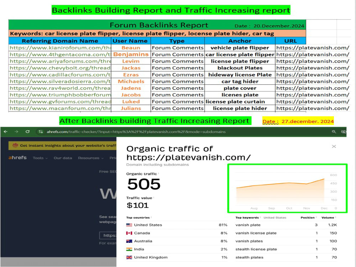Click the Australia flag icon

(129, 241)
